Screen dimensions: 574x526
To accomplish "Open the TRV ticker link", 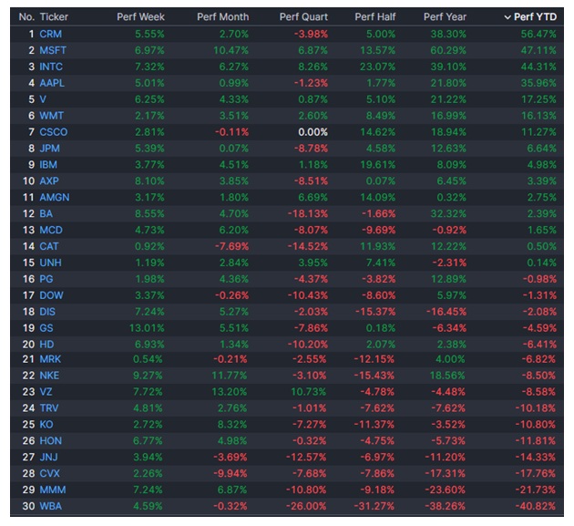I will [x=49, y=408].
